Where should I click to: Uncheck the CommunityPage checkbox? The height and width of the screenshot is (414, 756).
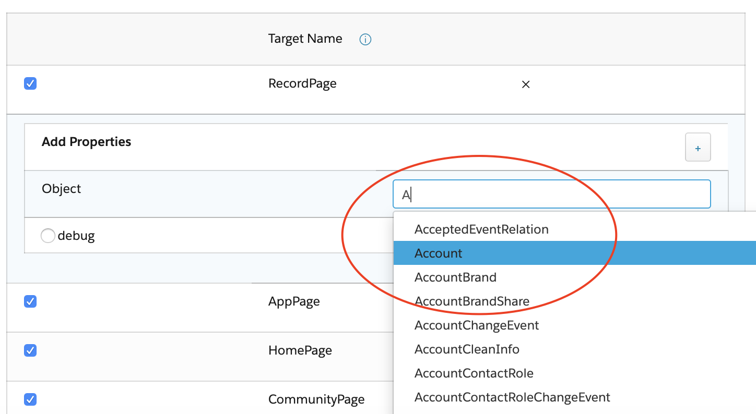point(30,399)
